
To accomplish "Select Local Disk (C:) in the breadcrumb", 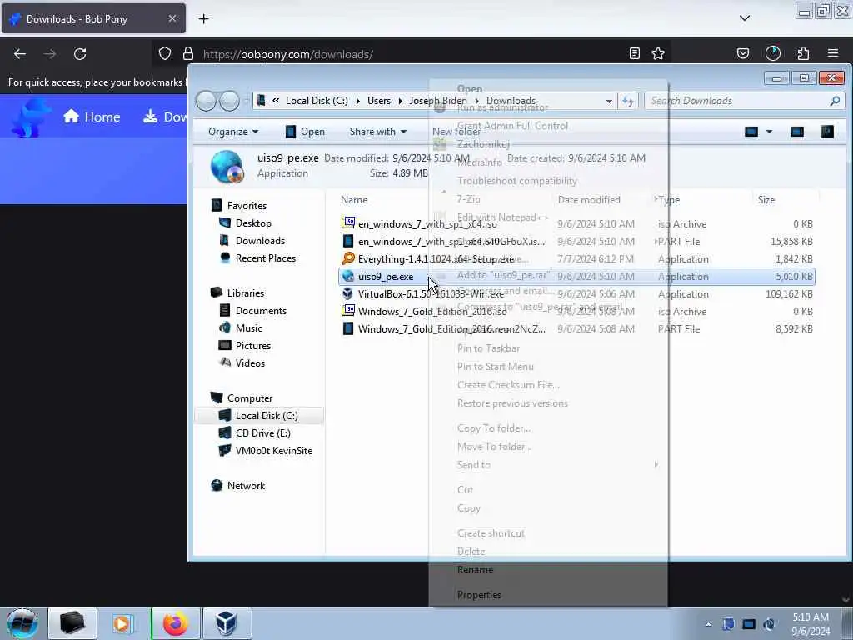I will click(317, 101).
